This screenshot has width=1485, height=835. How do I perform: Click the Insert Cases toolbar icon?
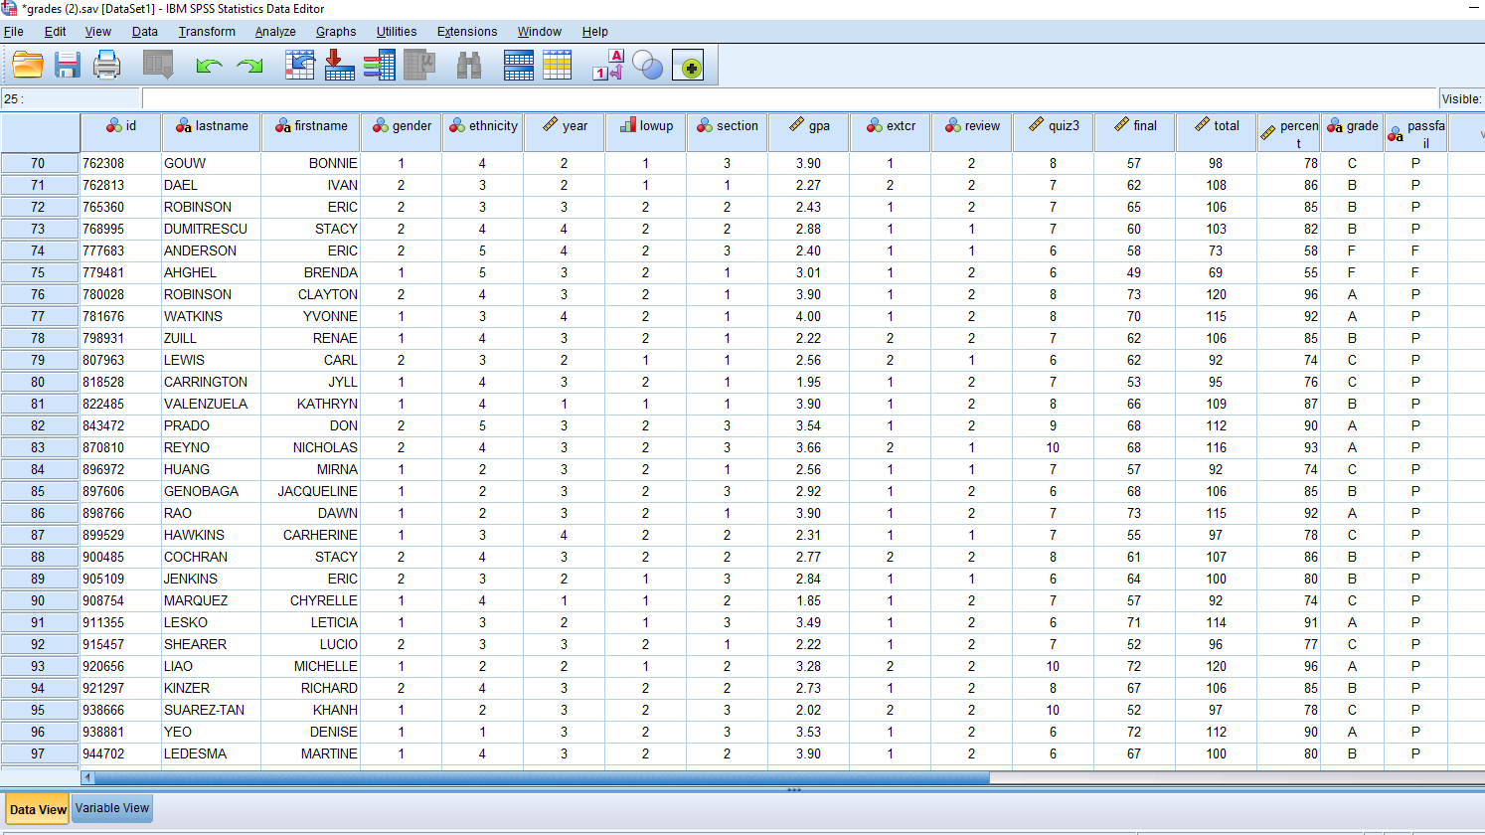518,64
